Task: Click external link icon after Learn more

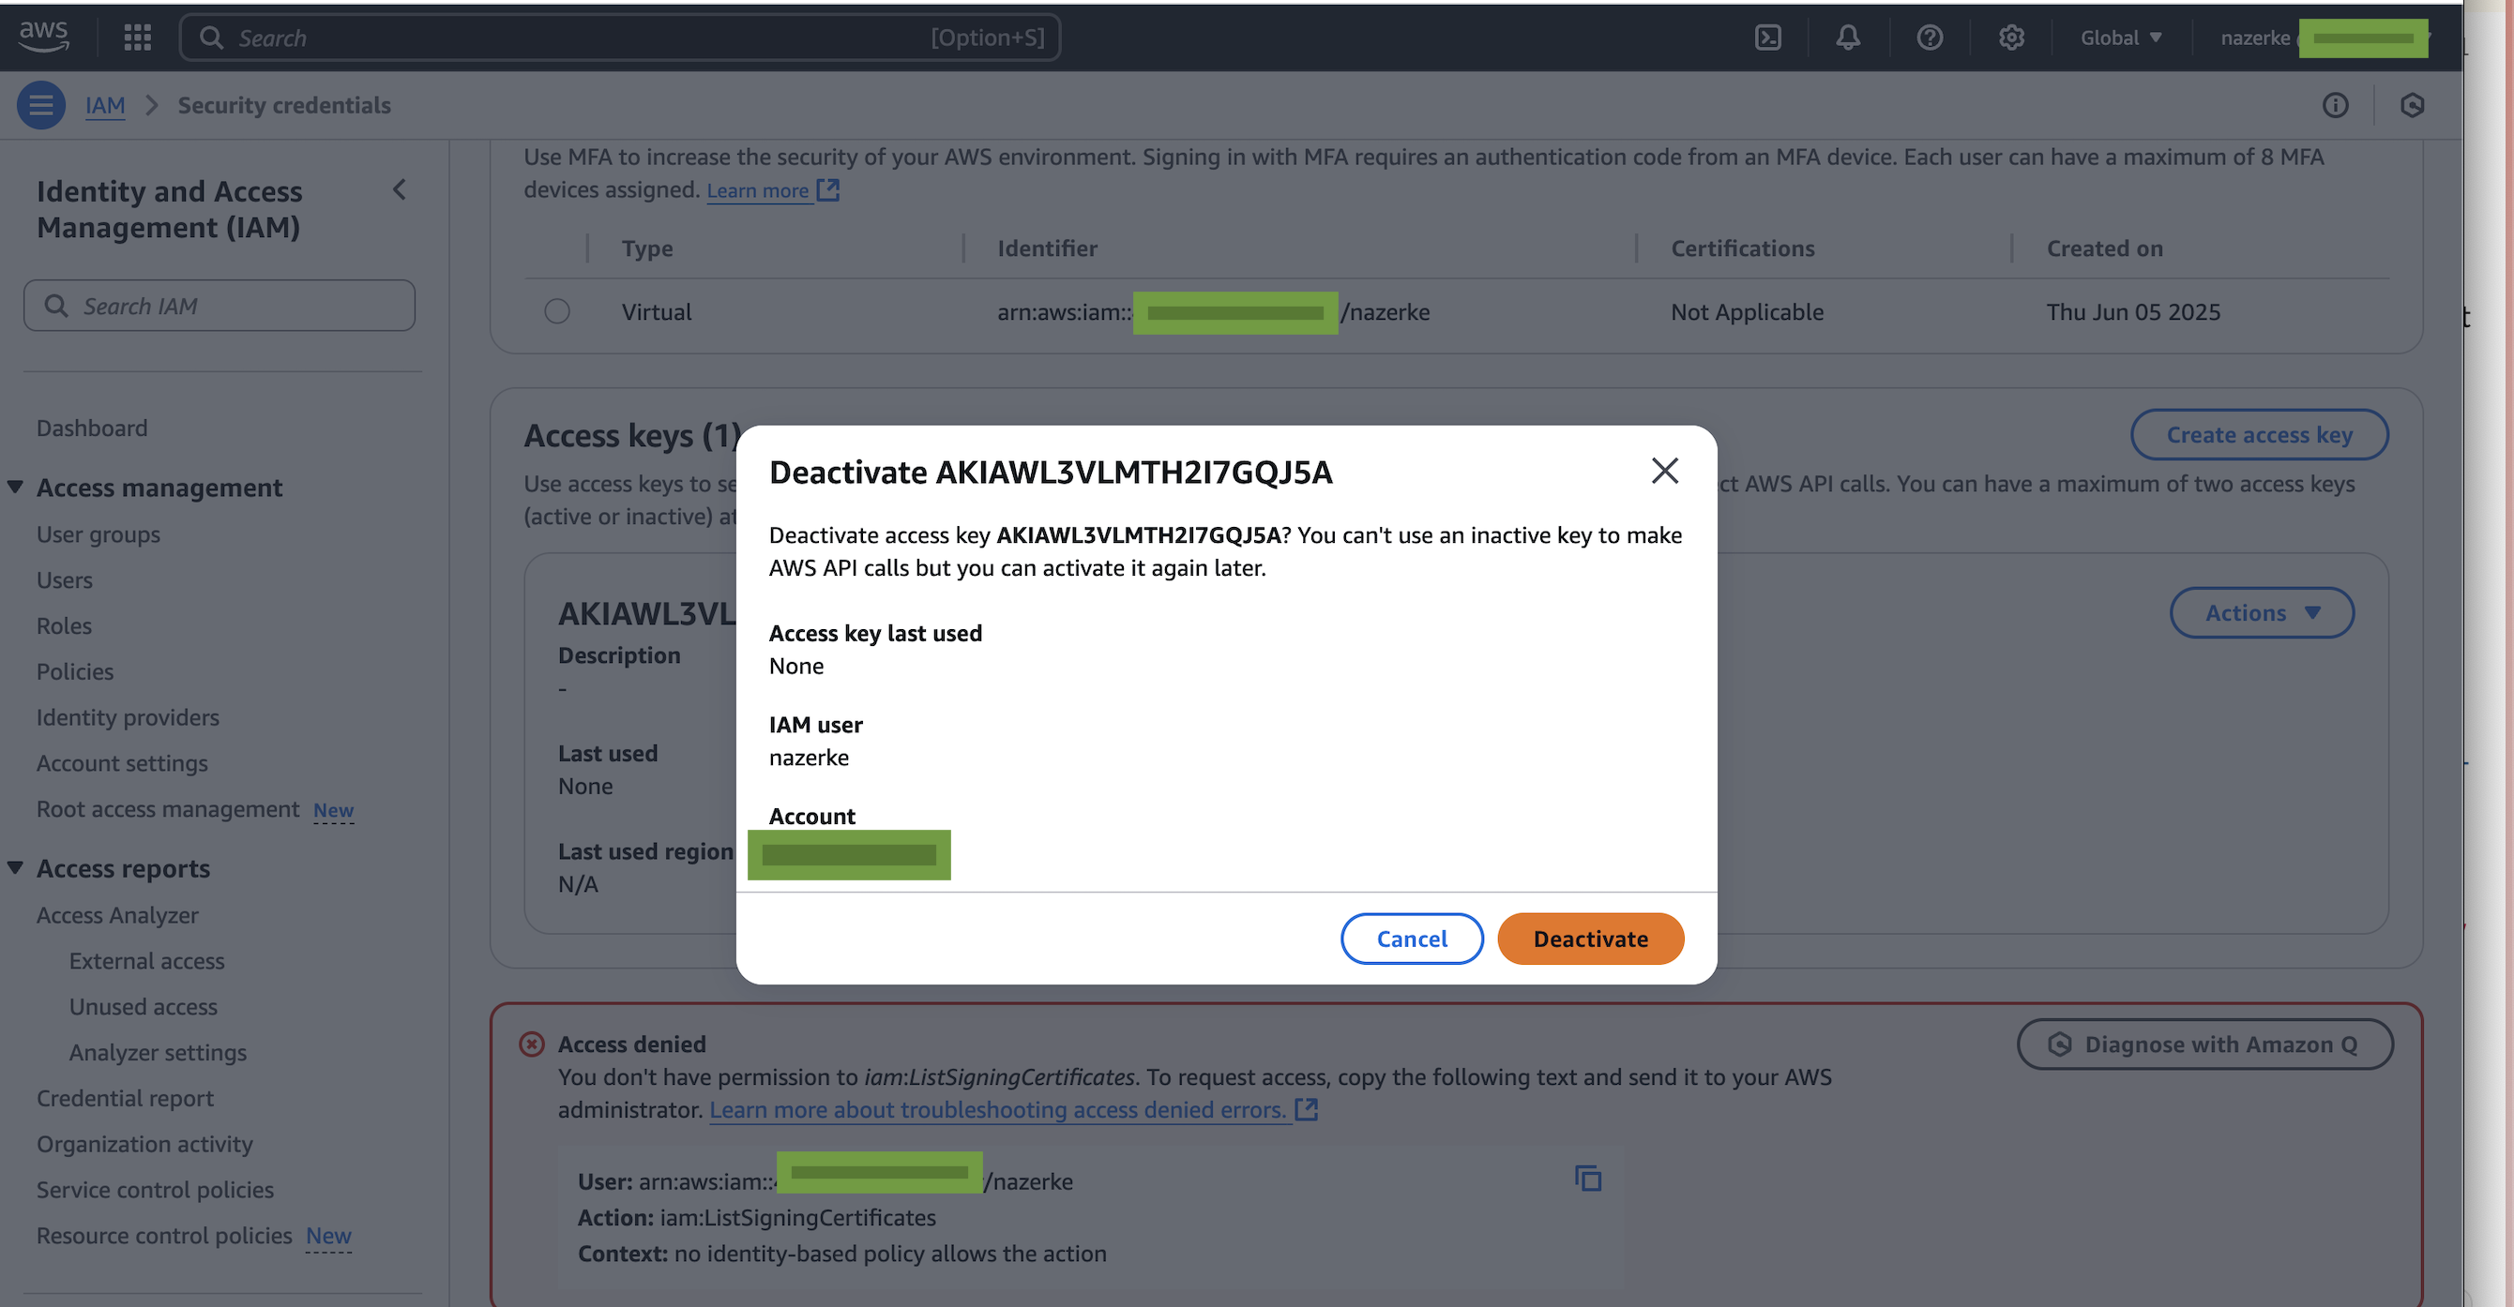Action: (x=827, y=190)
